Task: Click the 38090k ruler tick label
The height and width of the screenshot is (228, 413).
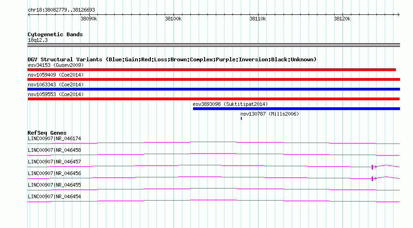Action: pos(89,19)
